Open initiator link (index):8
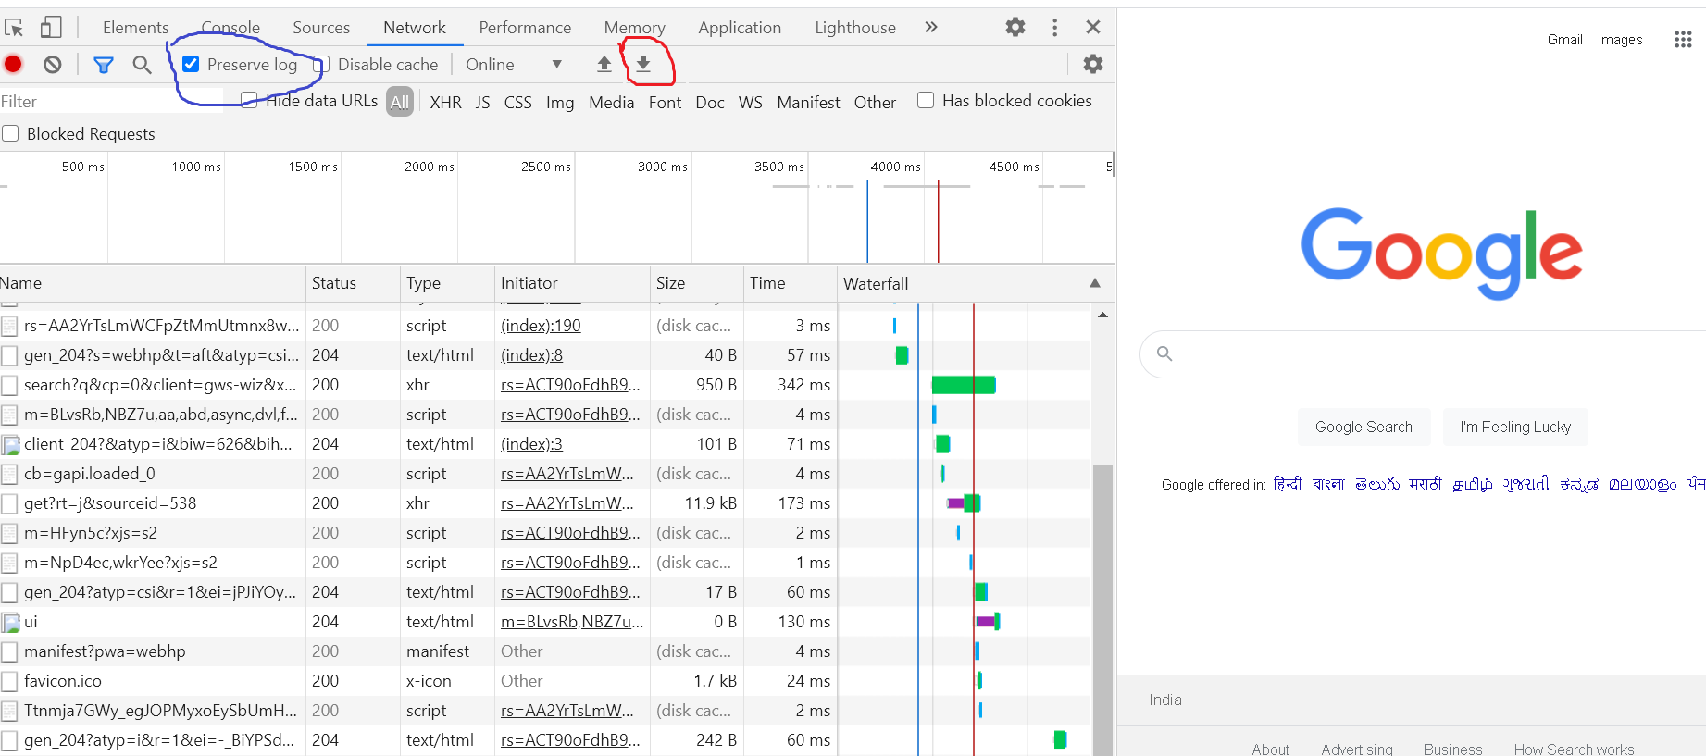 pos(531,355)
